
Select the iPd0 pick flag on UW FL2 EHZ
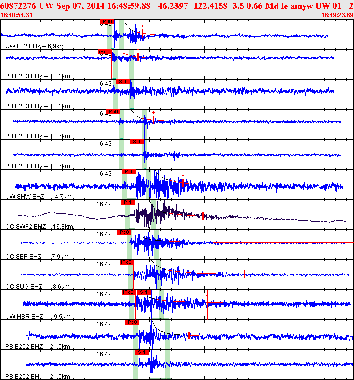(x=107, y=22)
